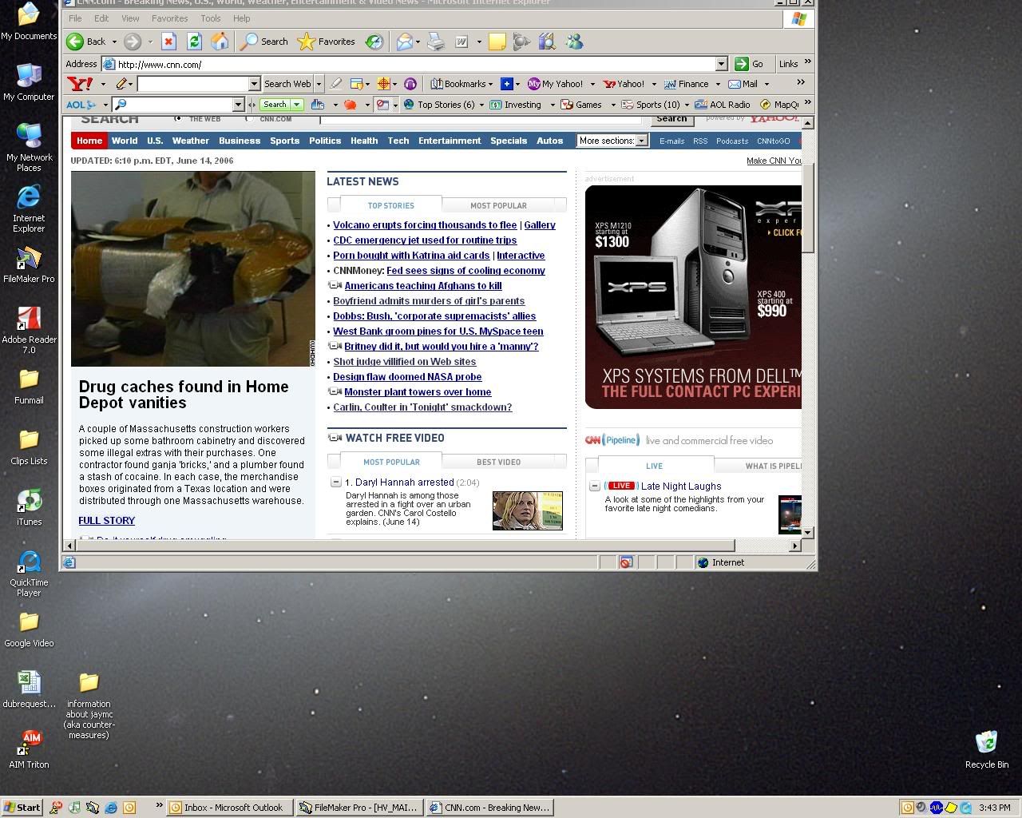
Task: Expand Sports (10) feed dropdown
Action: pyautogui.click(x=686, y=105)
